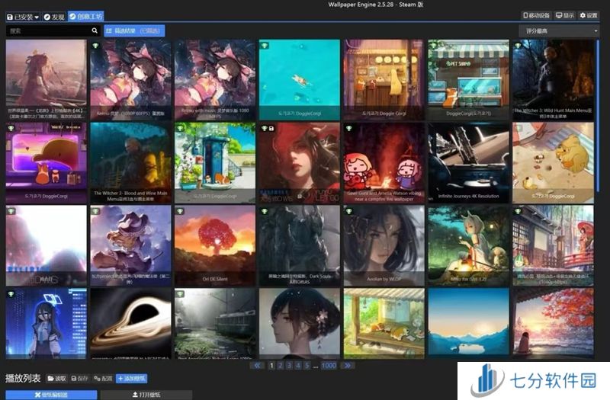Click trophy badge on Aeolian by WLOP wallpaper

pos(349,211)
